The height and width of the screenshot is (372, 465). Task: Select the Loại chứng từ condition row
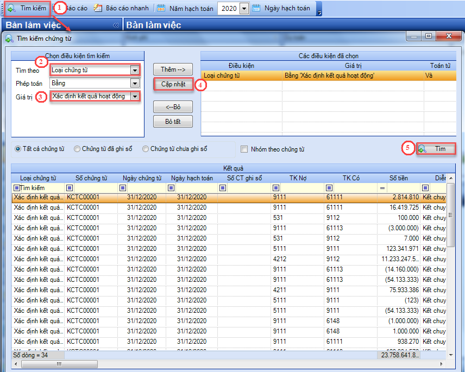[329, 75]
